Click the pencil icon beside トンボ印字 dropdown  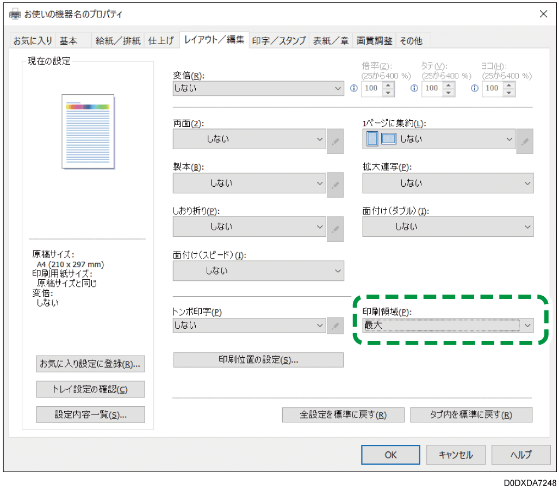(335, 325)
